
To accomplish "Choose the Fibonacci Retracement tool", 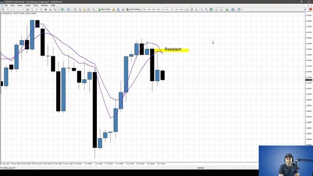I will click(32, 9).
